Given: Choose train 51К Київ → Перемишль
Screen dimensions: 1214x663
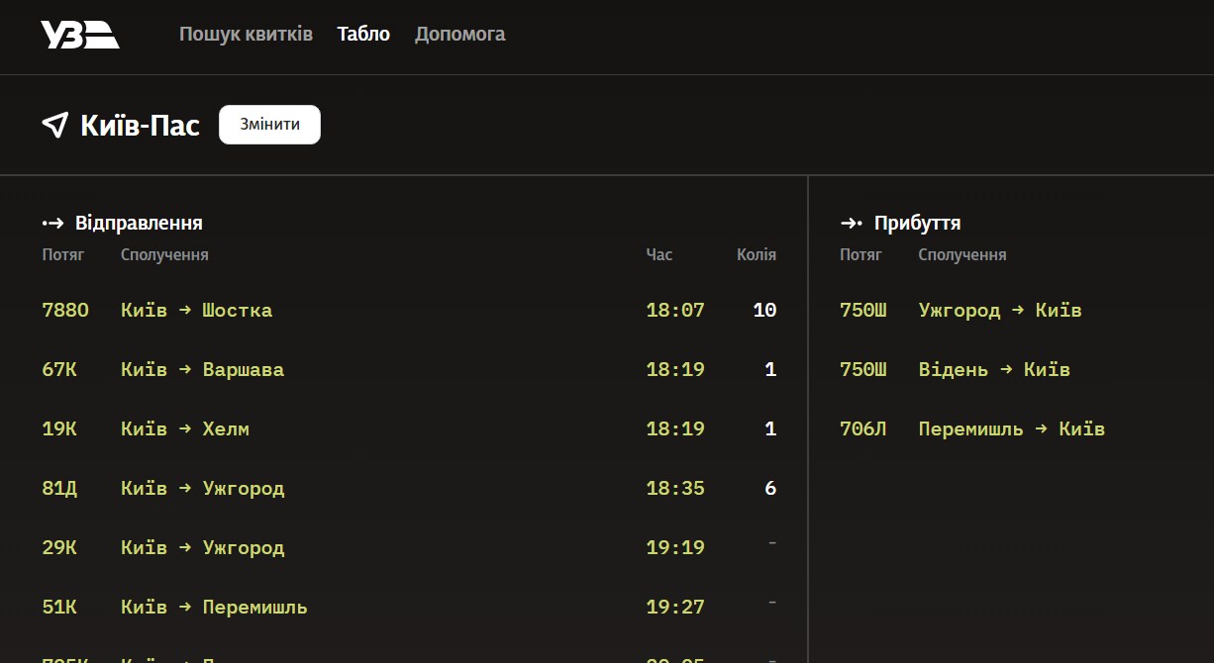Looking at the screenshot, I should tap(214, 608).
